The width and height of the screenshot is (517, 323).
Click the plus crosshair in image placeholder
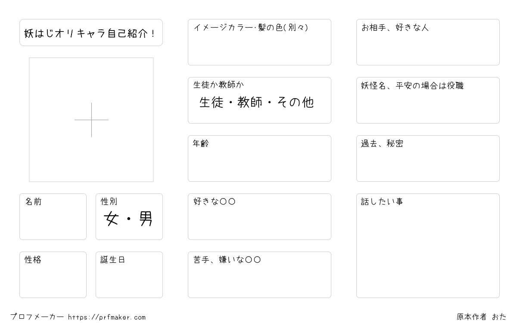pyautogui.click(x=91, y=120)
